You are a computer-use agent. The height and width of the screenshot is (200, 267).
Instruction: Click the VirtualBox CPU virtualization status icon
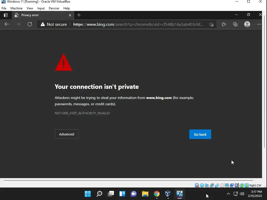(x=237, y=185)
